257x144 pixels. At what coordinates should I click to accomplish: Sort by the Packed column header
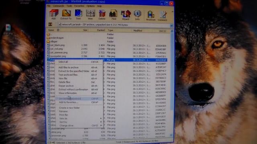click(x=101, y=30)
